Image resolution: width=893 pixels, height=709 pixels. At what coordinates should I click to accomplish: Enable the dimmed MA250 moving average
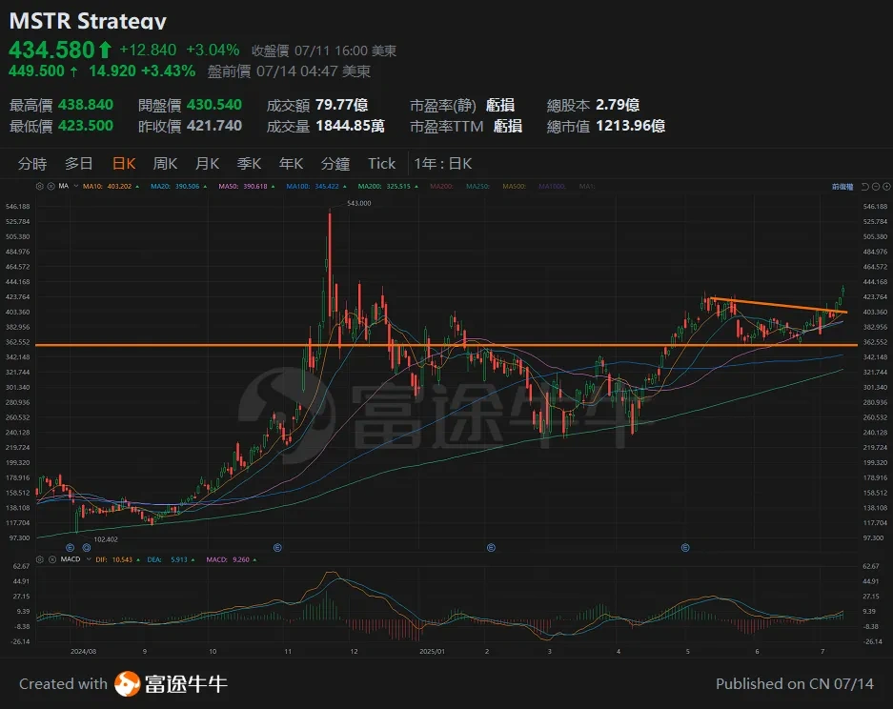pyautogui.click(x=477, y=186)
